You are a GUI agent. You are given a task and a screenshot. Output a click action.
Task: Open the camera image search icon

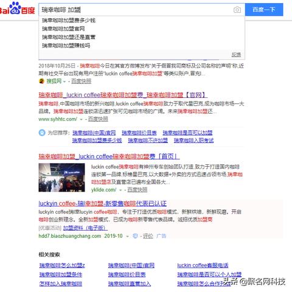(x=237, y=10)
